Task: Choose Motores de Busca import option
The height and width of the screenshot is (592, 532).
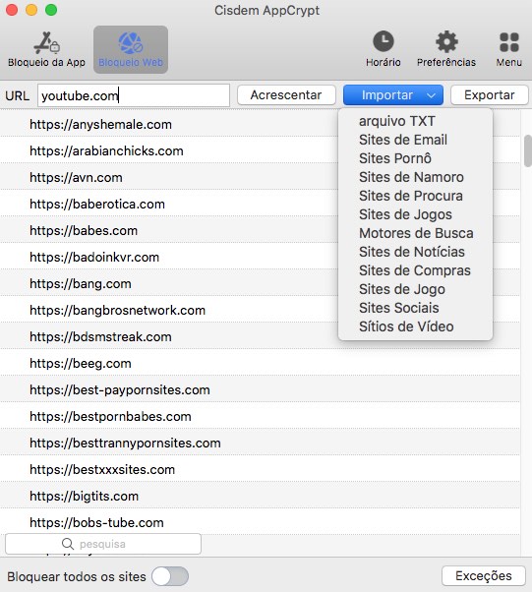Action: pos(416,233)
